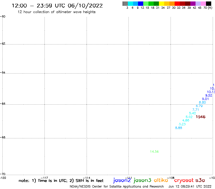Click the 5.02 wave height reading
Screen dimensions: 215x189
pyautogui.click(x=189, y=117)
